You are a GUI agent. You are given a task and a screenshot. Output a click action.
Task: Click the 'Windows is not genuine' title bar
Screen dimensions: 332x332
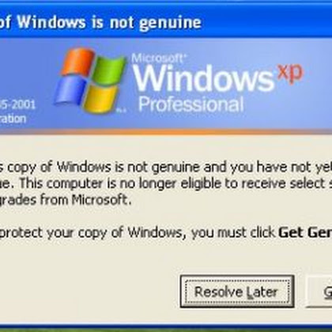pos(100,21)
